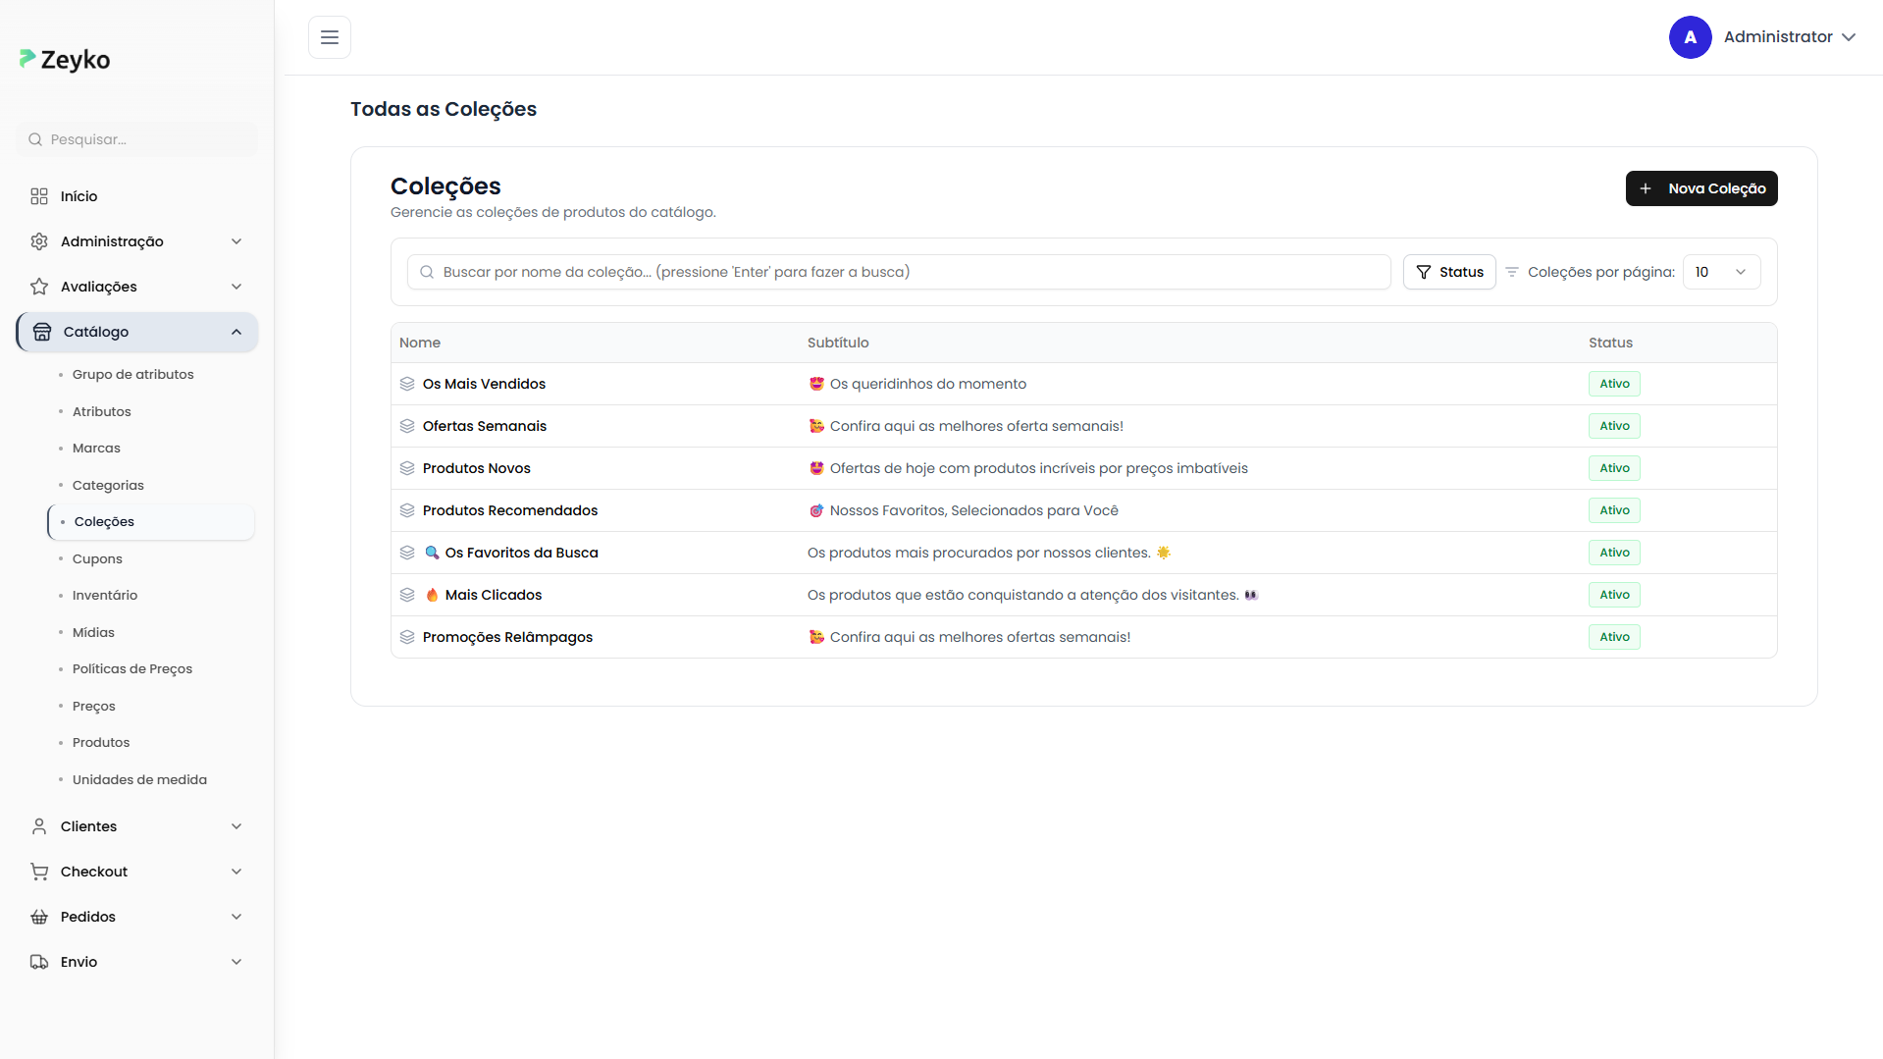Click the Checkout shopping cart icon
This screenshot has width=1883, height=1059.
click(x=39, y=872)
